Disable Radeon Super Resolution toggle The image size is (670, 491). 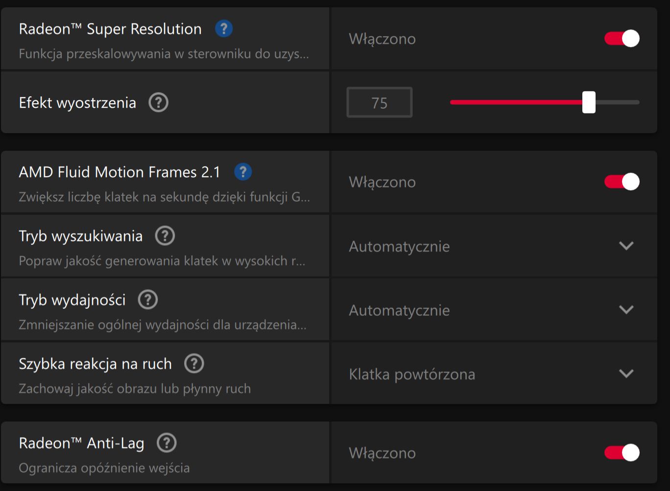click(x=622, y=39)
